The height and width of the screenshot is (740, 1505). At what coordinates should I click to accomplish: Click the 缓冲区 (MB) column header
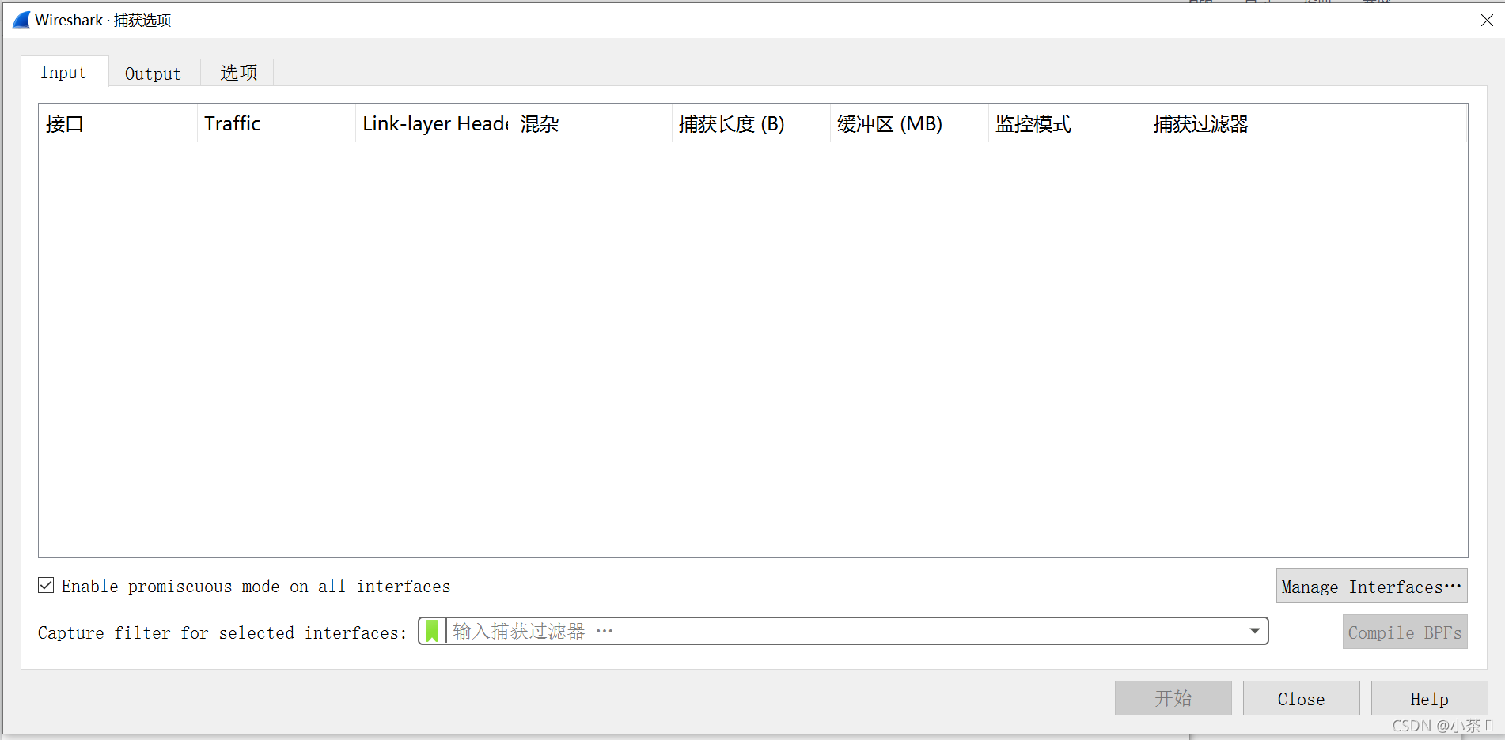tap(909, 124)
